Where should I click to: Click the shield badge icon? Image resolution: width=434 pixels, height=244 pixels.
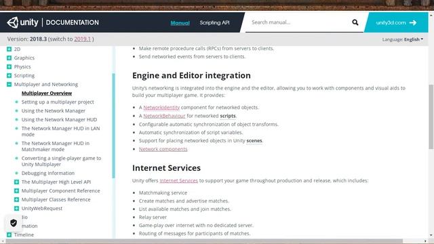pyautogui.click(x=14, y=223)
